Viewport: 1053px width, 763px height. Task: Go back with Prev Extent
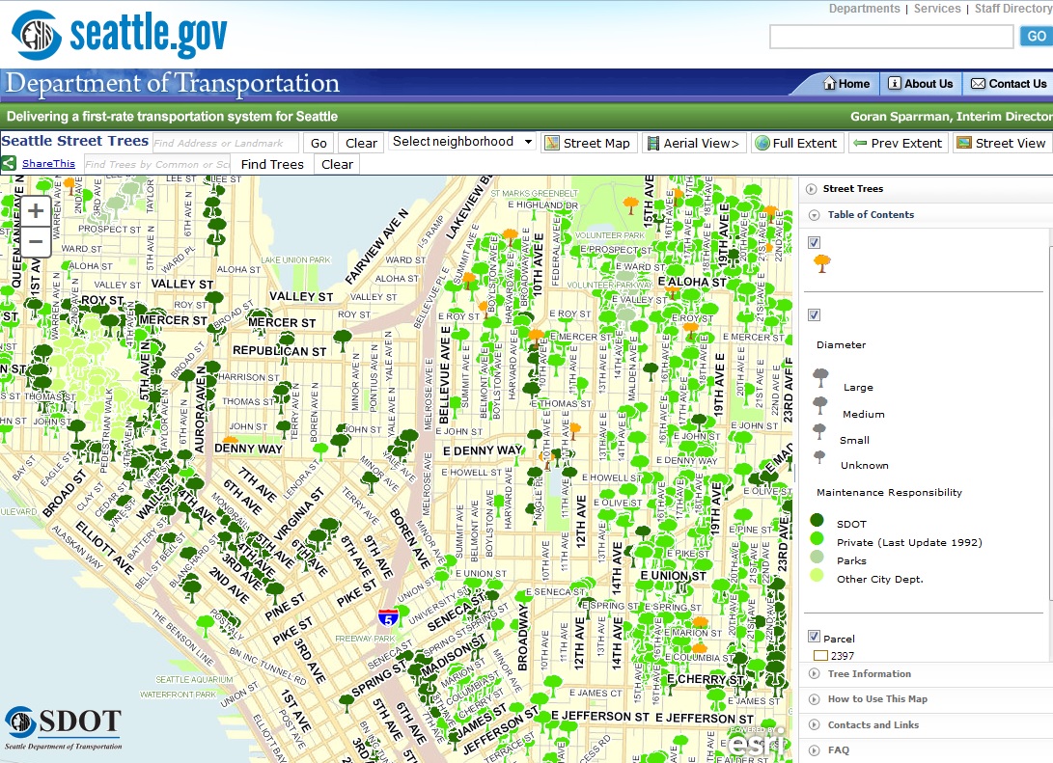(898, 142)
